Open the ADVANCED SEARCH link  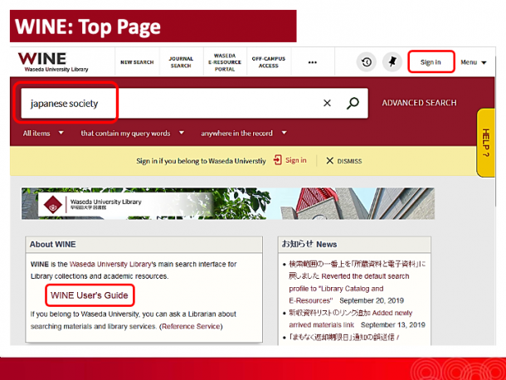coord(419,103)
